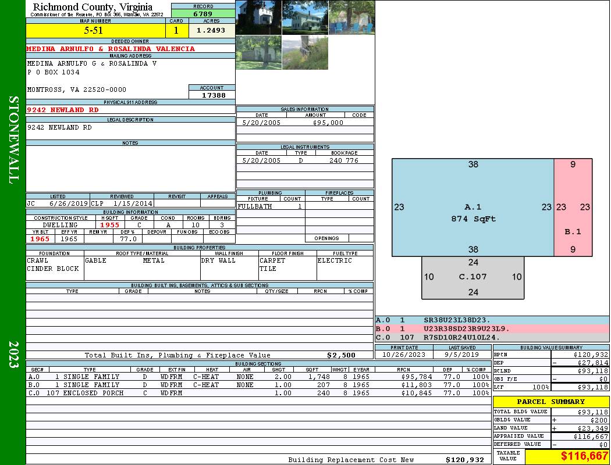Select the green record number 6789 field

[203, 13]
